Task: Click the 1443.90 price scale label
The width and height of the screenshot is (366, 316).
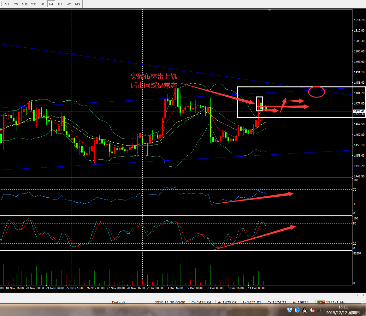Action: [x=359, y=176]
